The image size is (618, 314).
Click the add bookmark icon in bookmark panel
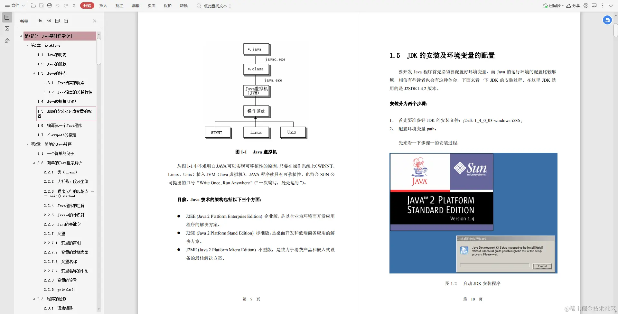(x=58, y=21)
